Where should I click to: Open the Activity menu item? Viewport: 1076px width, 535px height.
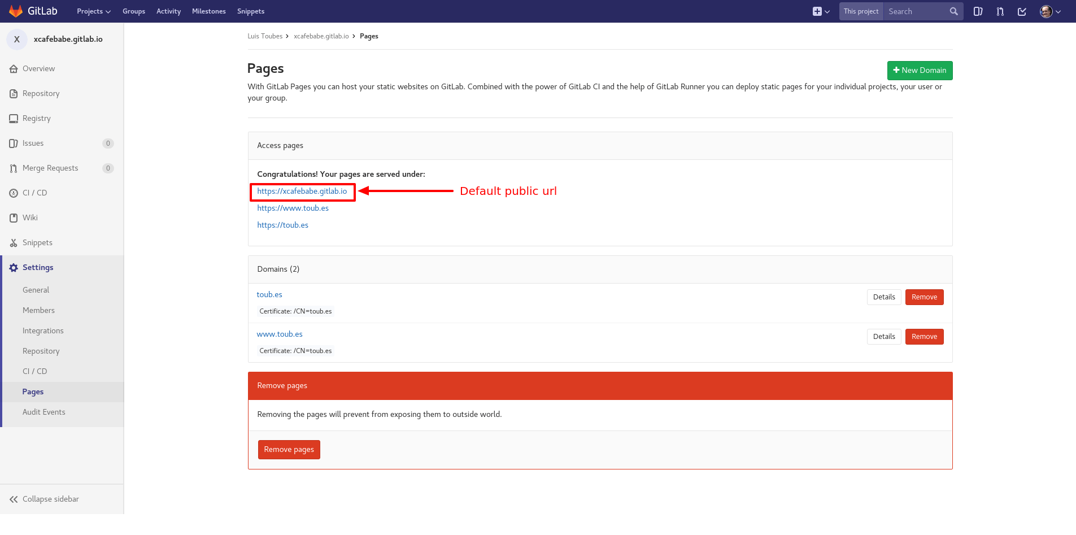[168, 11]
